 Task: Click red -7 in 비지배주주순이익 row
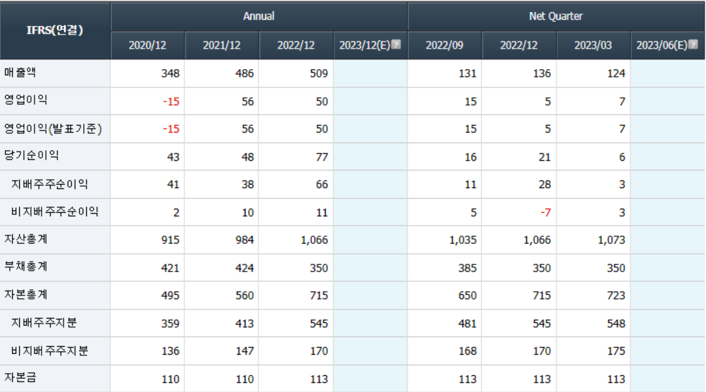coord(546,212)
